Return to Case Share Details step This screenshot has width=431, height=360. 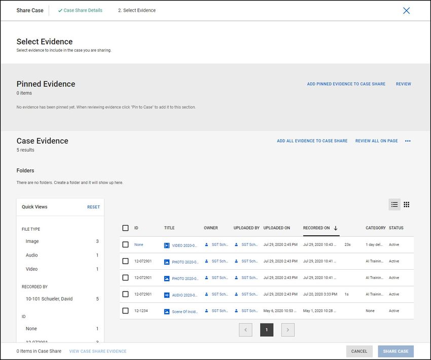83,11
